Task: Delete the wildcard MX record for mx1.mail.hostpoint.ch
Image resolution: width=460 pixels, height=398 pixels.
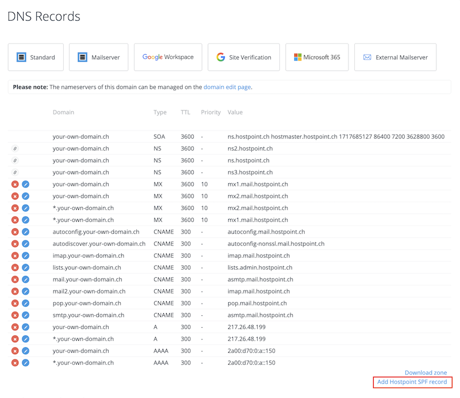Action: point(15,220)
